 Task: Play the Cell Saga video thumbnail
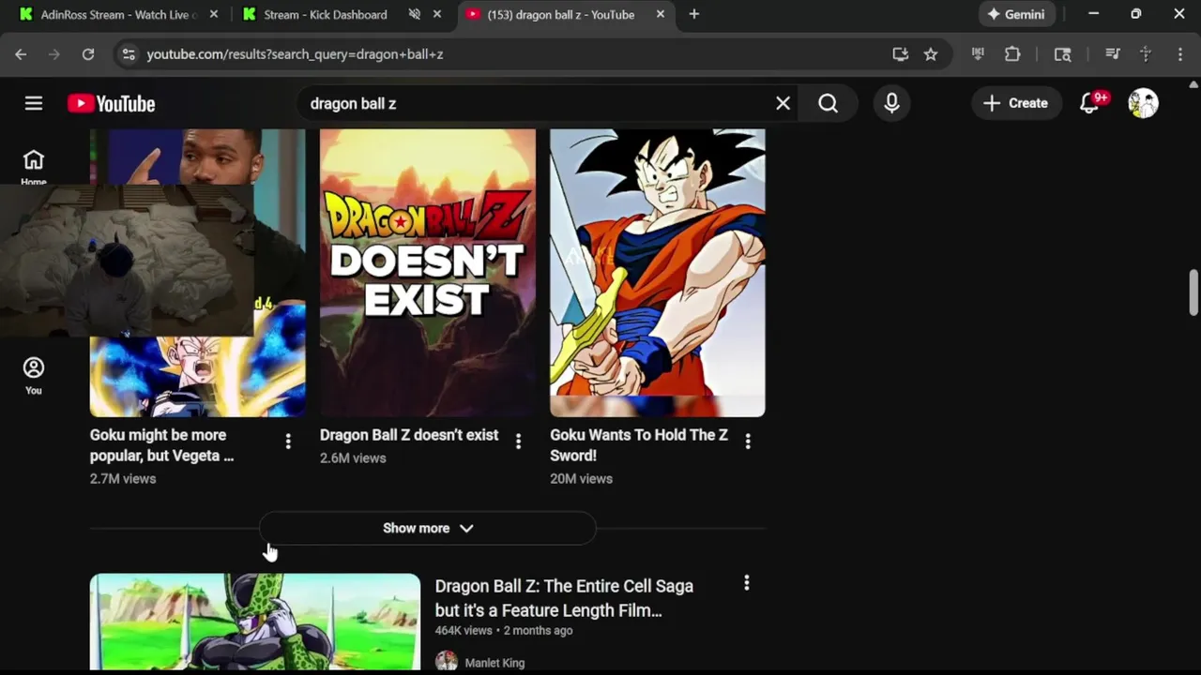pyautogui.click(x=255, y=622)
